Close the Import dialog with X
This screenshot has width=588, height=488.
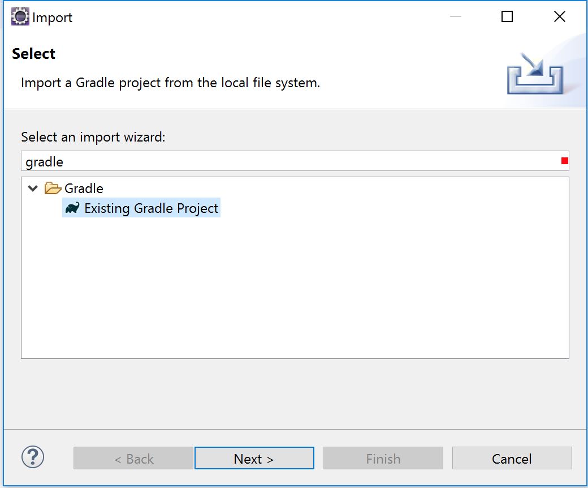point(559,17)
